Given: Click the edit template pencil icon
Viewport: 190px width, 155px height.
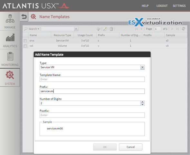Looking at the screenshot, I should [105, 29].
